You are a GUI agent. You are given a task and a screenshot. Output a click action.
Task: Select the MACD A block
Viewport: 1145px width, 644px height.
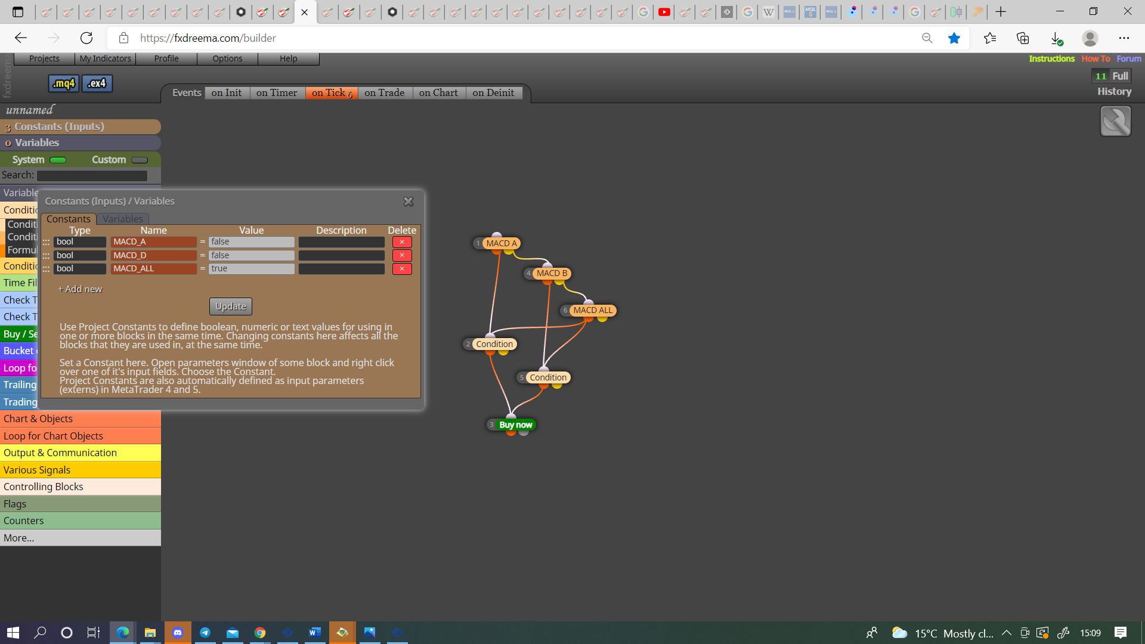click(x=501, y=243)
